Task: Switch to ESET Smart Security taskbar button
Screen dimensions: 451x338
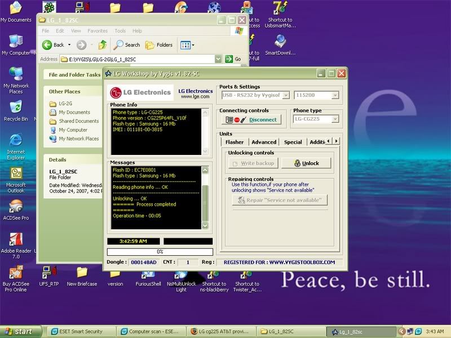Action: 80,331
